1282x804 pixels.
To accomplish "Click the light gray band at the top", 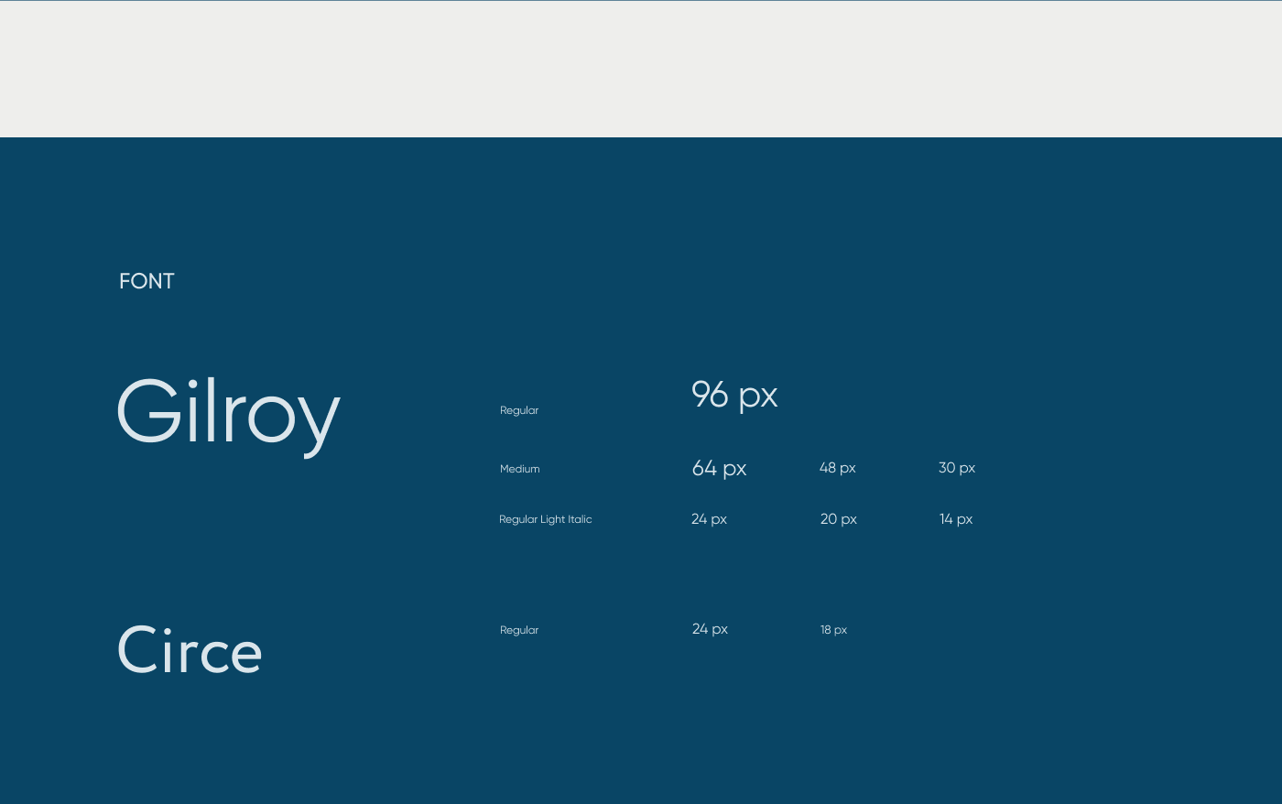I will point(641,69).
